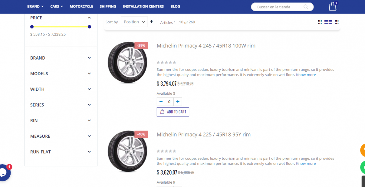This screenshot has width=365, height=187.
Task: Expand the BRAND filter section
Action: [61, 58]
